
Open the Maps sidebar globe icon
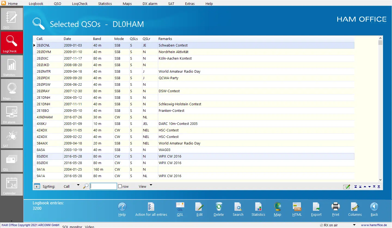pyautogui.click(x=12, y=90)
